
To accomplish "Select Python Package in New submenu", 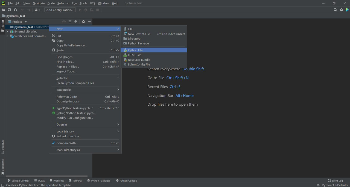I will pyautogui.click(x=154, y=43).
